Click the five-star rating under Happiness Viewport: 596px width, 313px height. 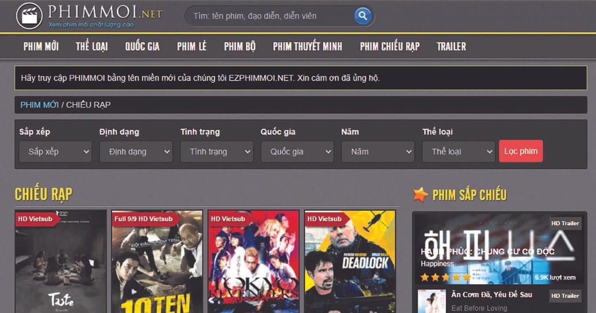point(446,277)
